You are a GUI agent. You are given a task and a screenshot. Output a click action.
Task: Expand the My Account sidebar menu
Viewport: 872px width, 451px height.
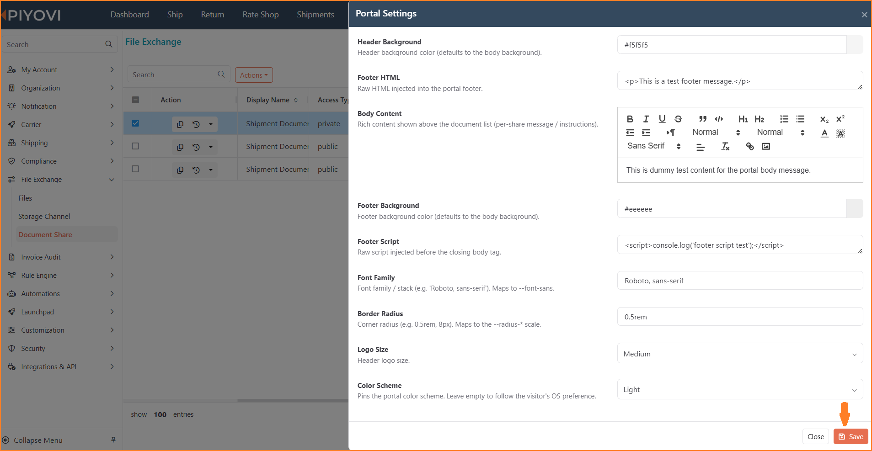click(61, 70)
